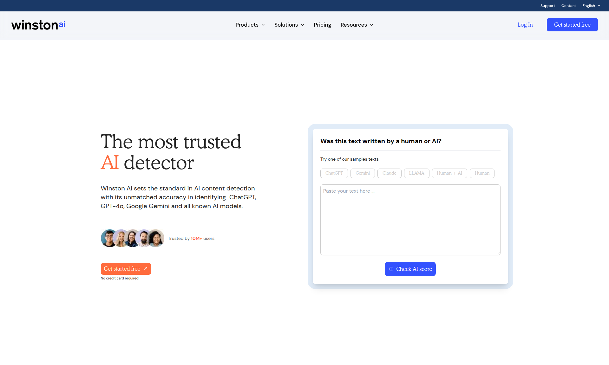This screenshot has width=609, height=365.
Task: Click the Paste your text here field
Action: (410, 220)
